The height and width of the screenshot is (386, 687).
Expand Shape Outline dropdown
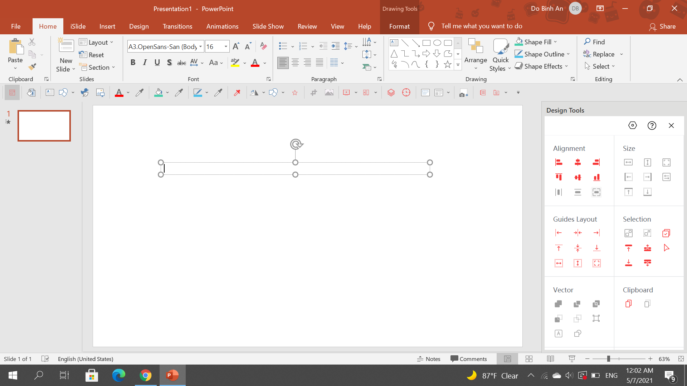568,54
